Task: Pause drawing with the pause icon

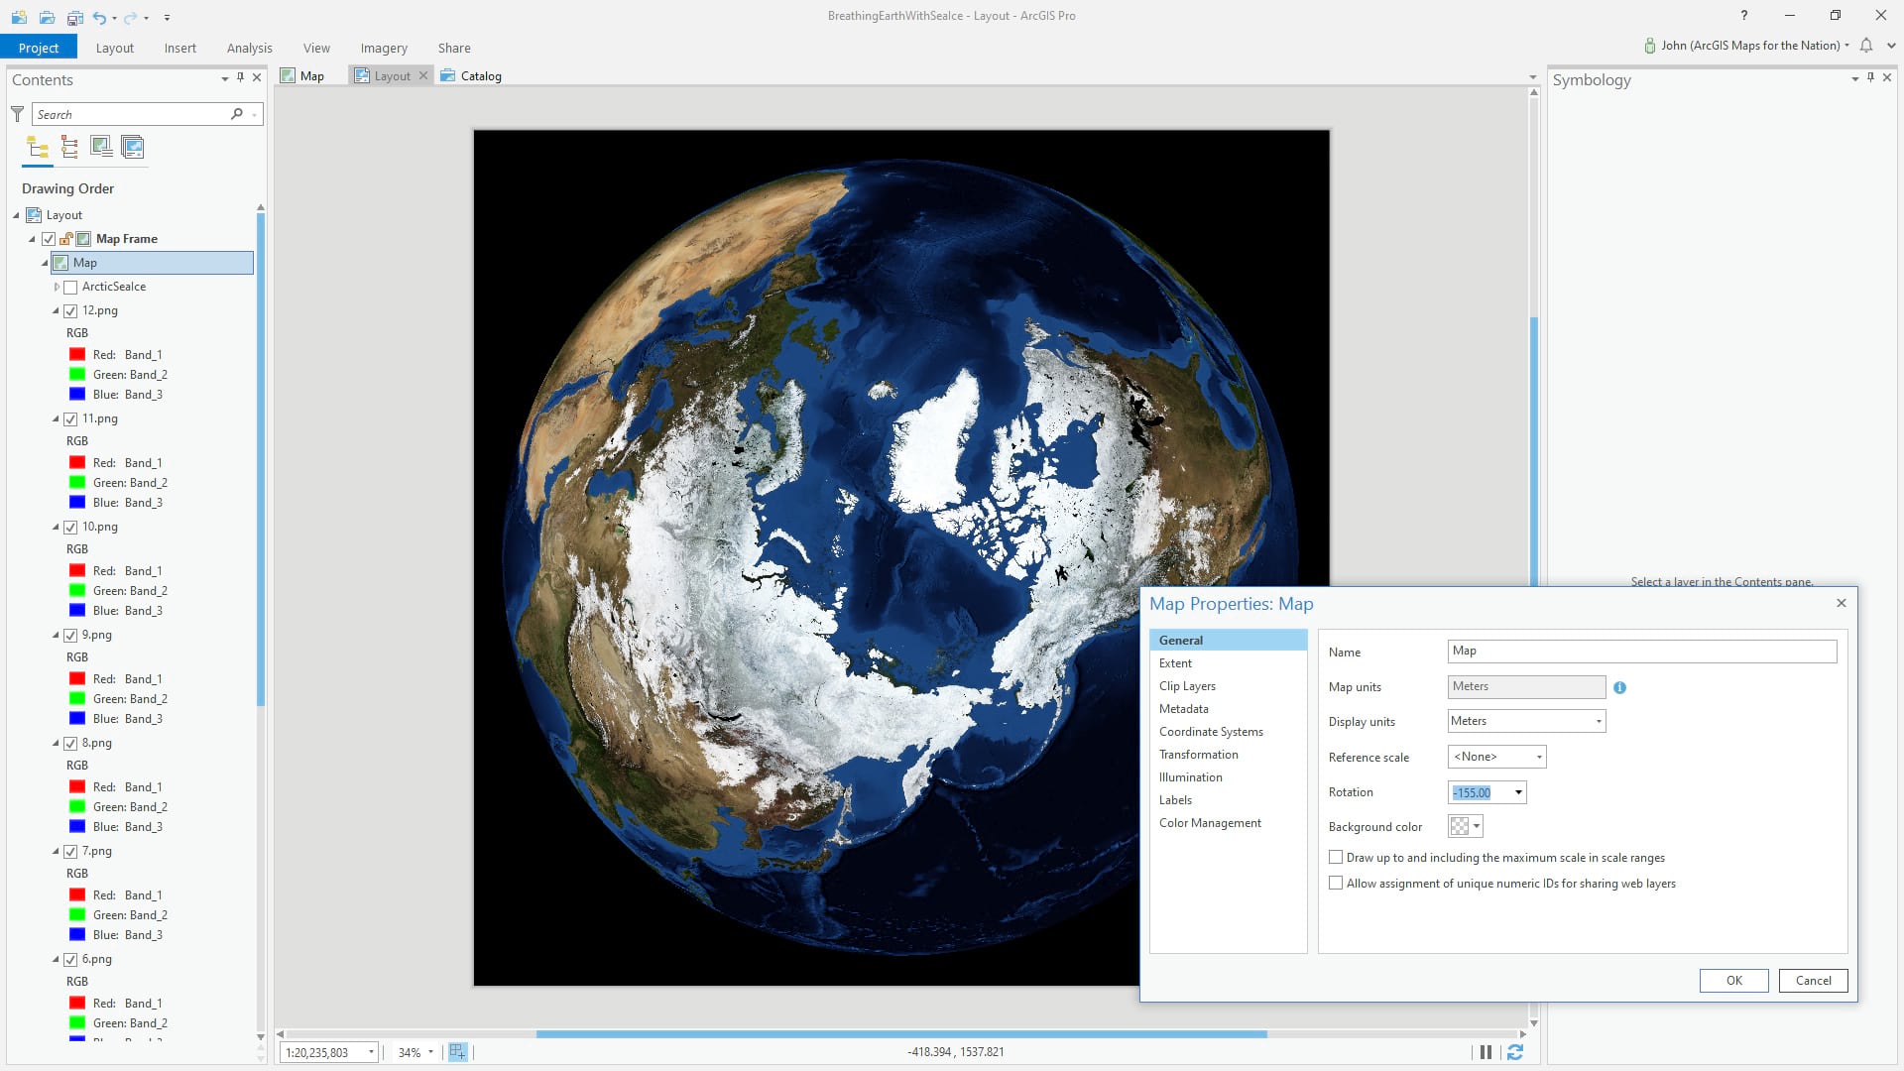Action: coord(1486,1052)
